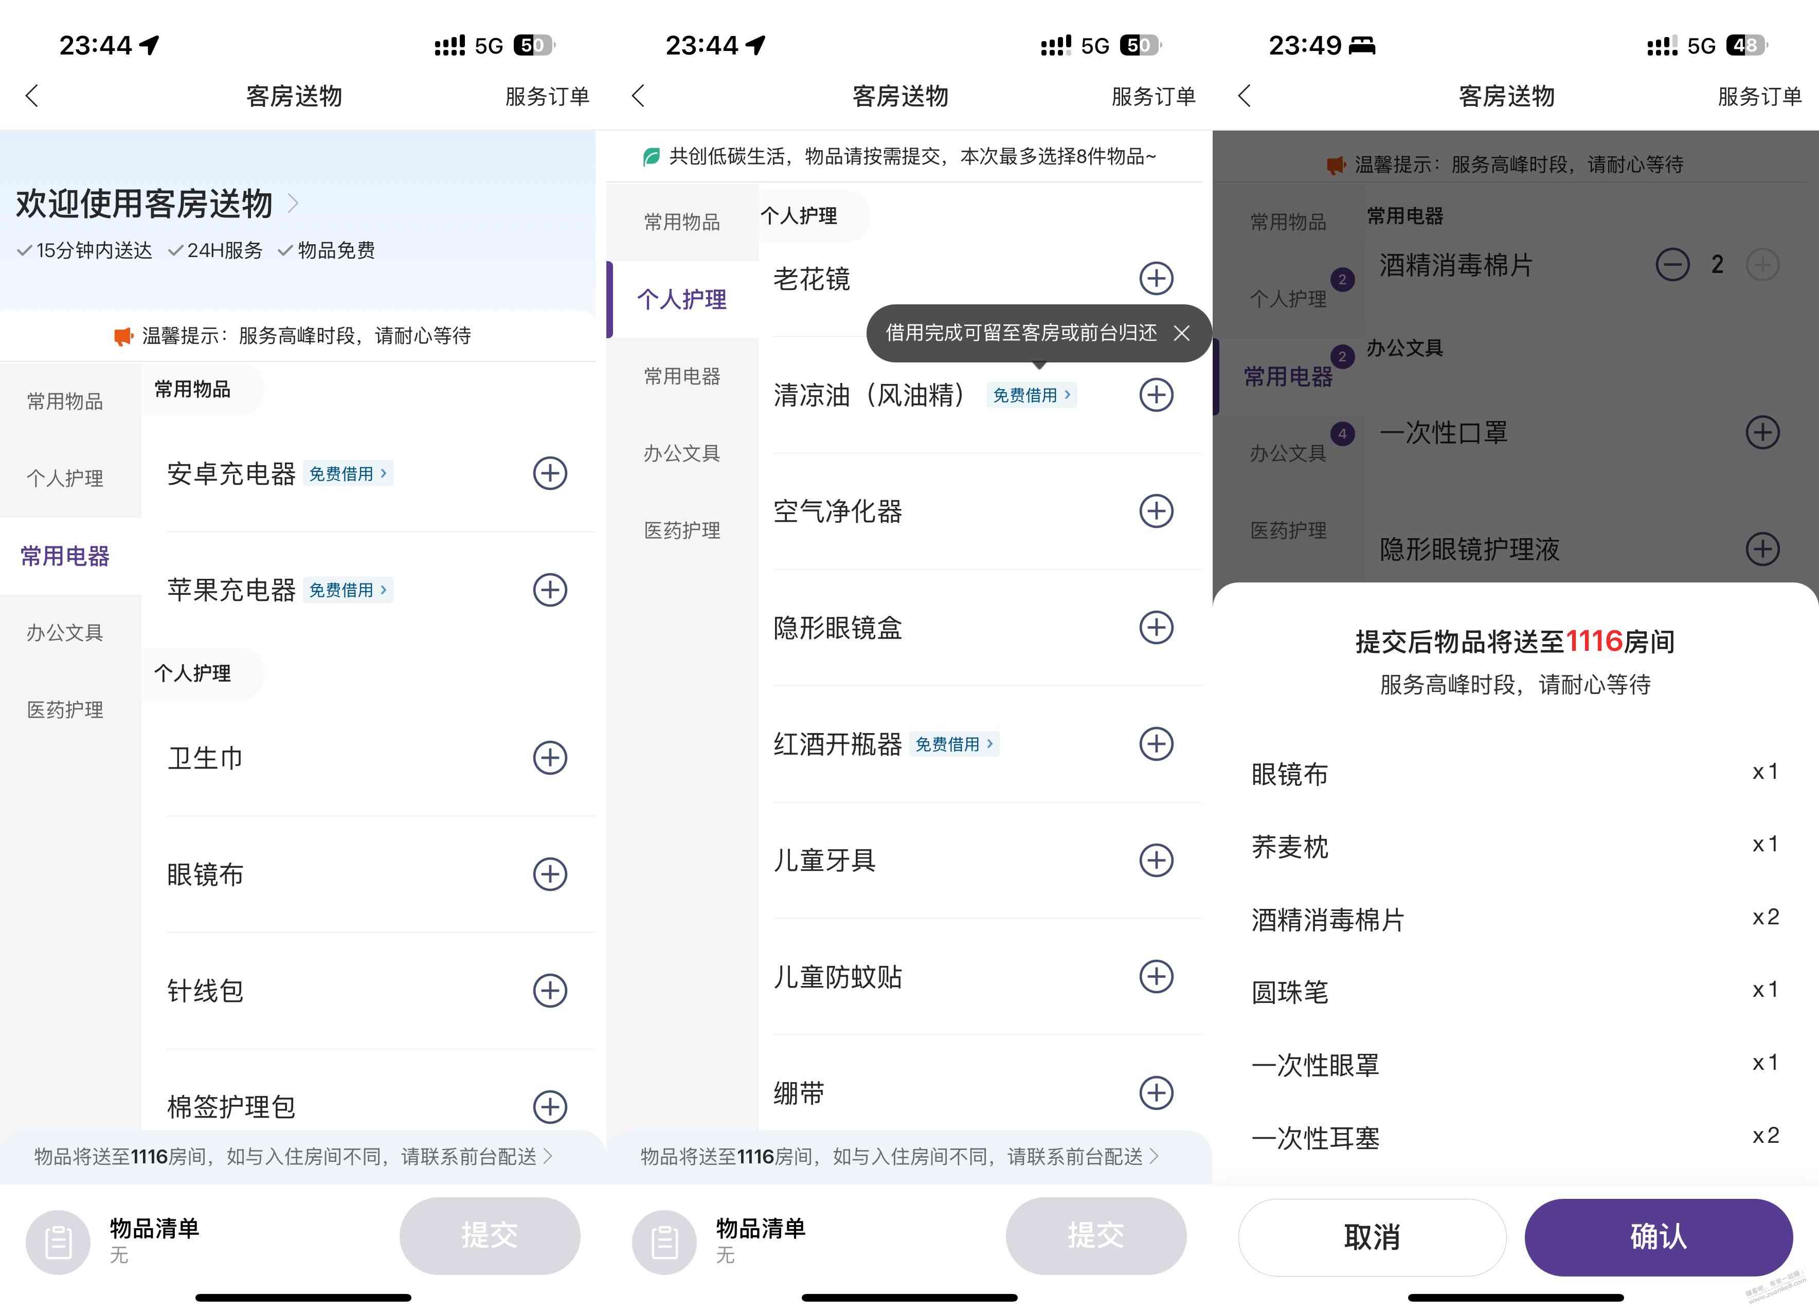
Task: Tap 一次性耳塞 row in confirmation list
Action: (x=1516, y=1138)
